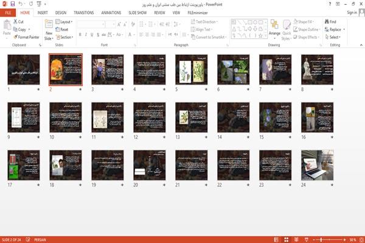Open the Section dropdown

[64, 37]
